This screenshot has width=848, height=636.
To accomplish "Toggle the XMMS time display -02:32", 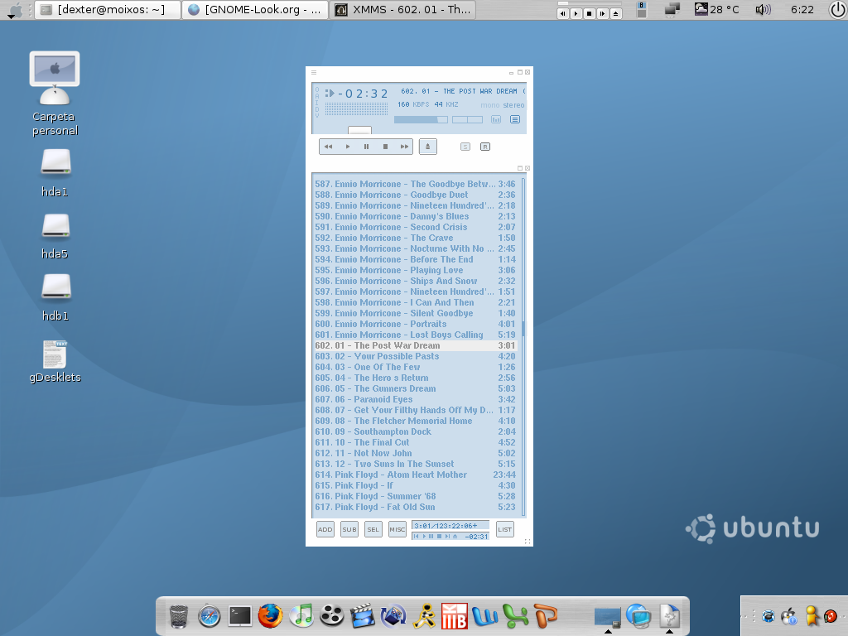I will 363,94.
